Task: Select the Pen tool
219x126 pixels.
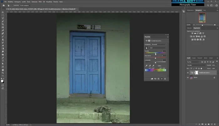Action: click(3, 58)
